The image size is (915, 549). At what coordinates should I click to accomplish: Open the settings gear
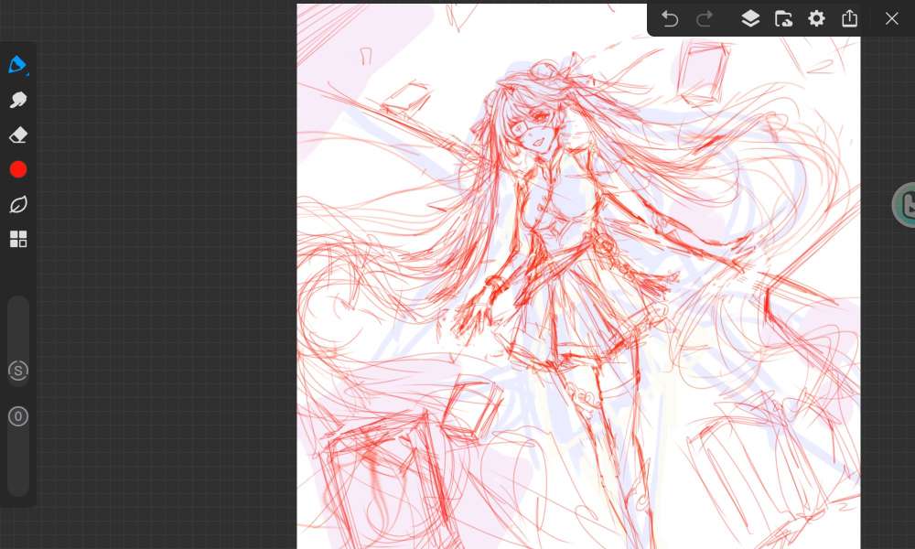click(x=816, y=18)
